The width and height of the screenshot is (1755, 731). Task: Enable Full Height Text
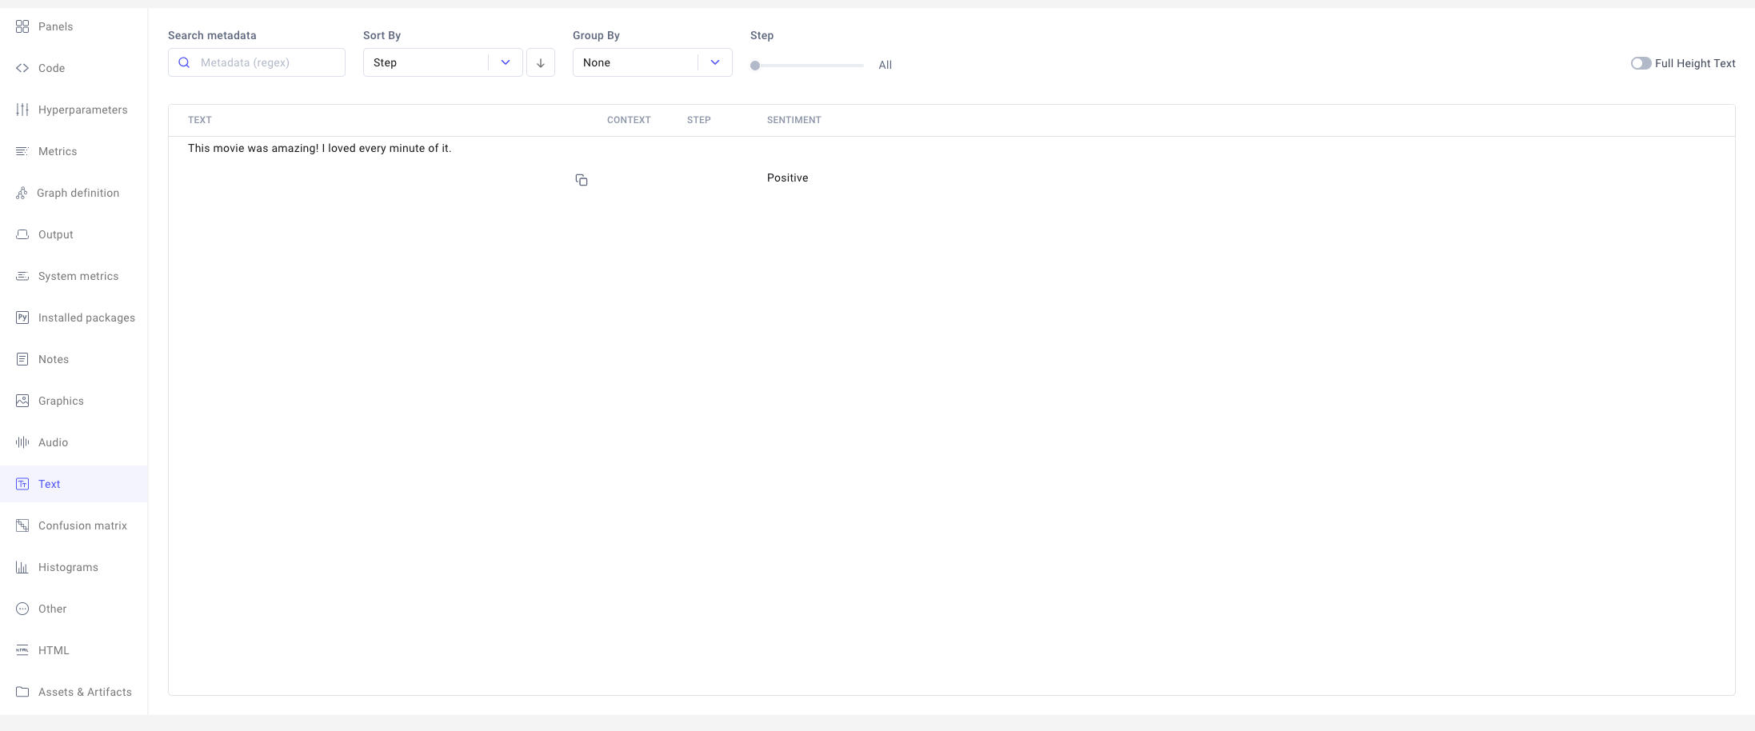click(x=1642, y=63)
